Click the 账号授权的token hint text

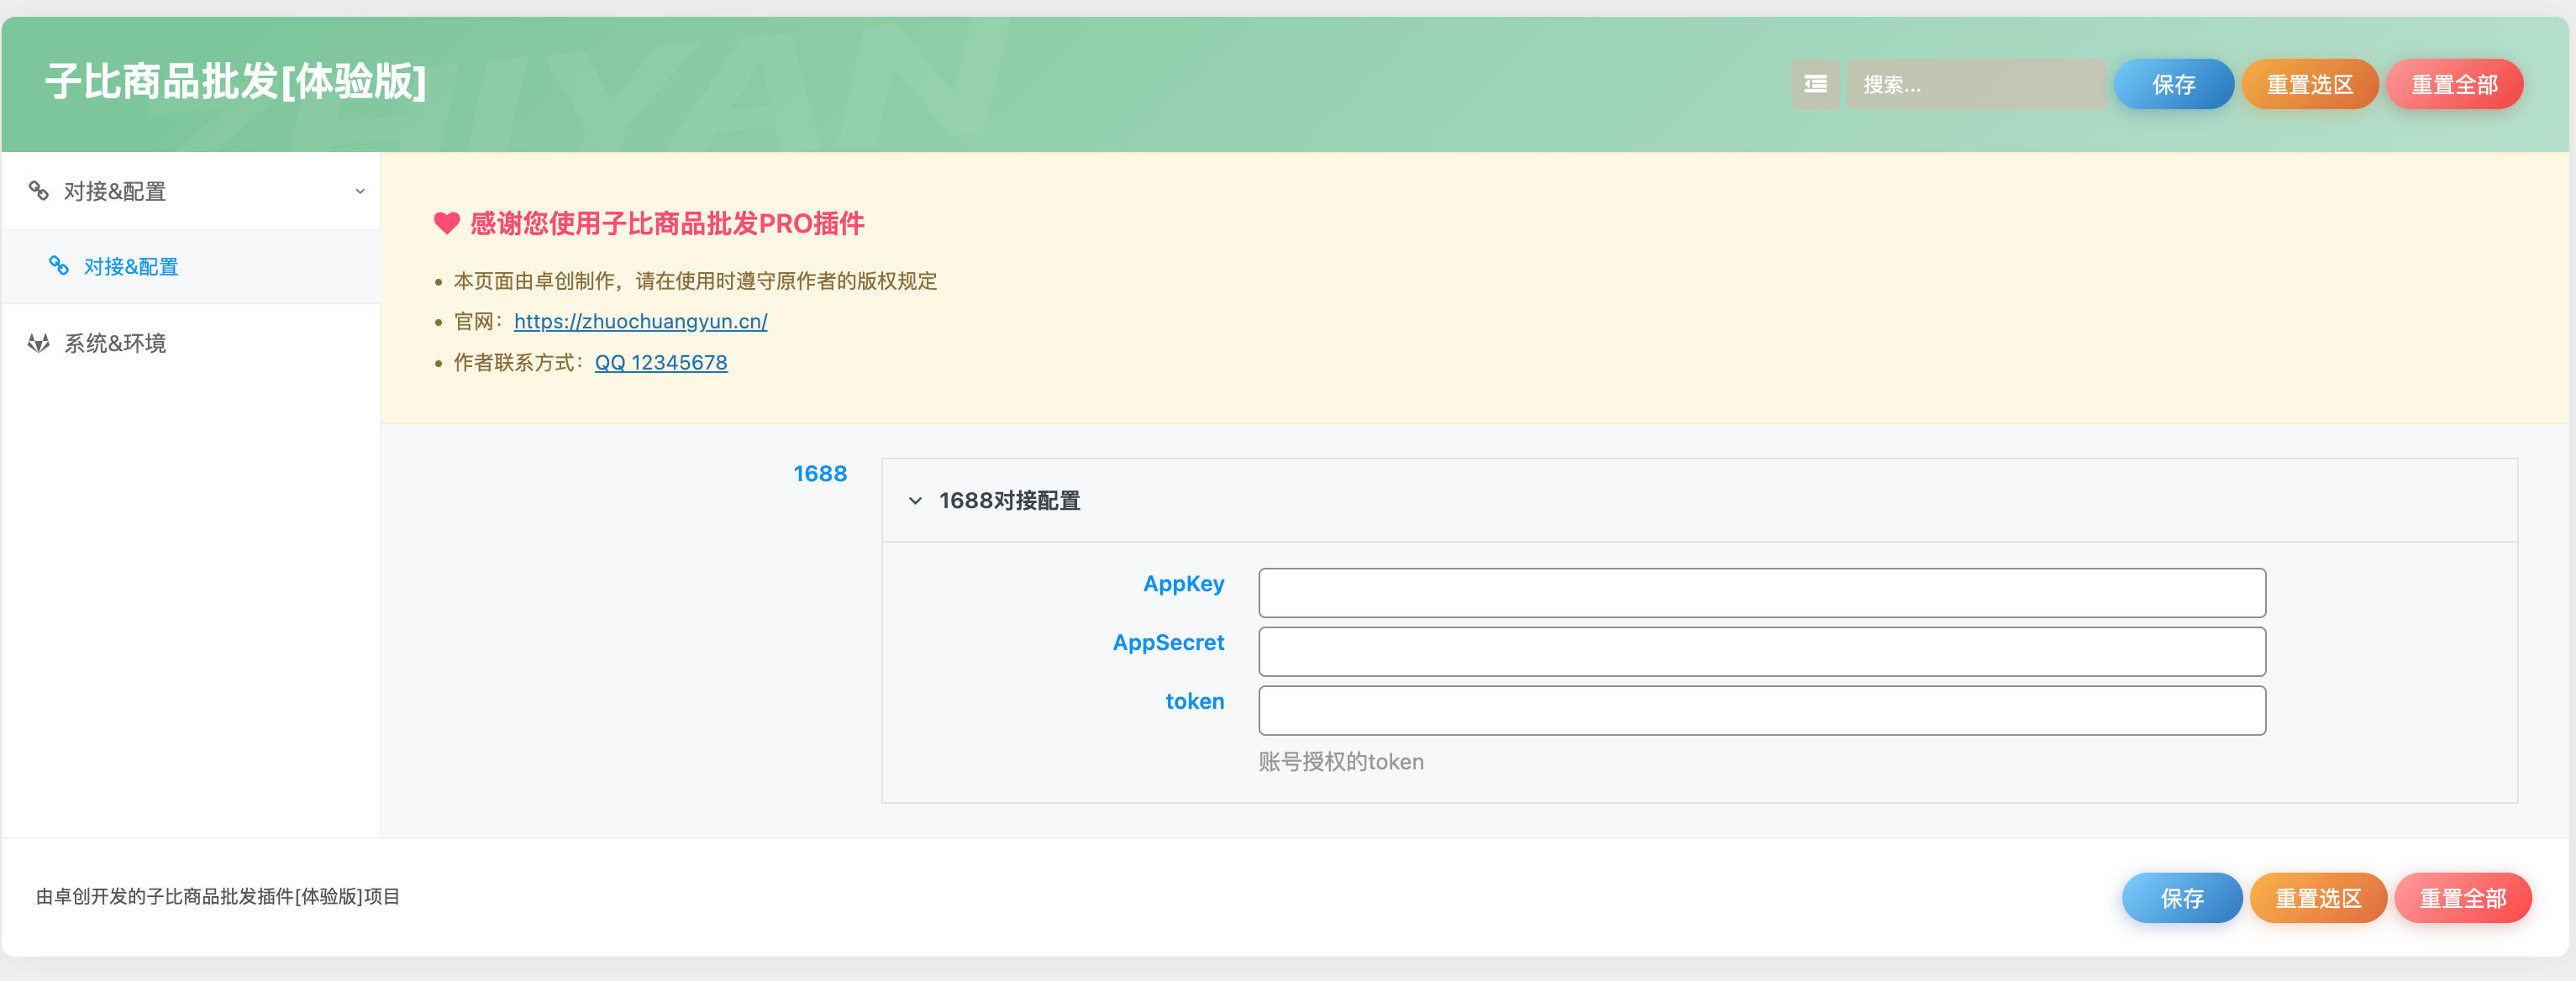click(x=1340, y=761)
